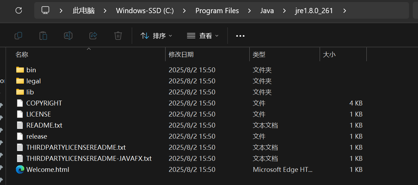This screenshot has width=418, height=185.
Task: Sort by the 大小 column header
Action: [329, 55]
